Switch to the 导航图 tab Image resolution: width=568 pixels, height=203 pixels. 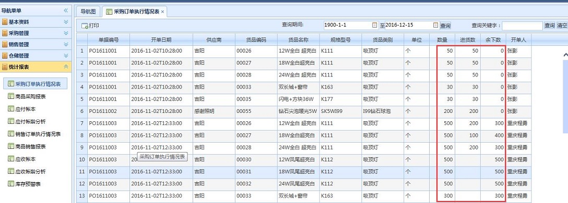pyautogui.click(x=88, y=11)
